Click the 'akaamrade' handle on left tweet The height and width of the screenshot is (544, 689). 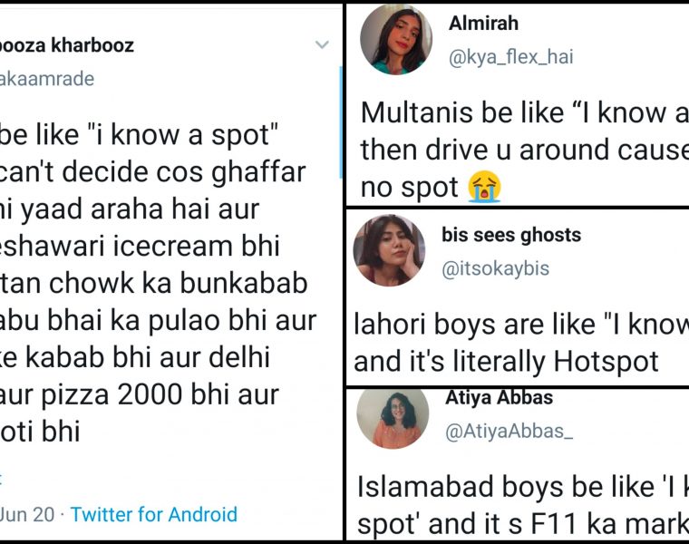(x=47, y=79)
